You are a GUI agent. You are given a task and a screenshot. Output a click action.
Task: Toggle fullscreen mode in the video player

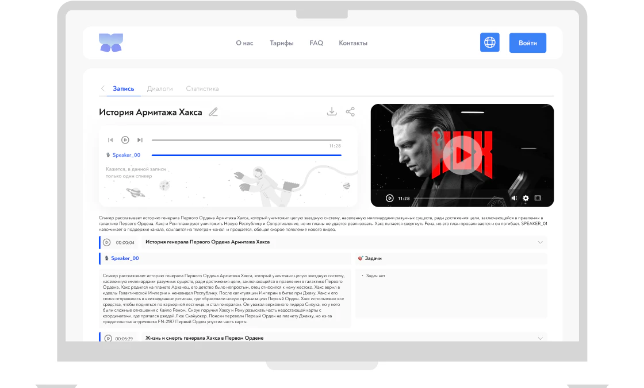[x=536, y=198]
